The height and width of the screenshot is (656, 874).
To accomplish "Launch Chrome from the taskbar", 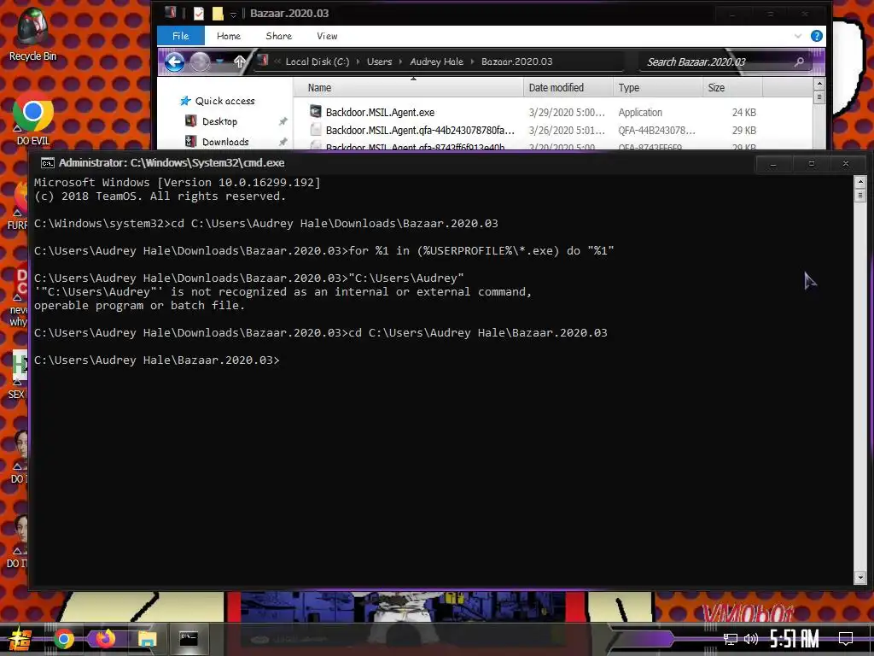I will click(63, 639).
